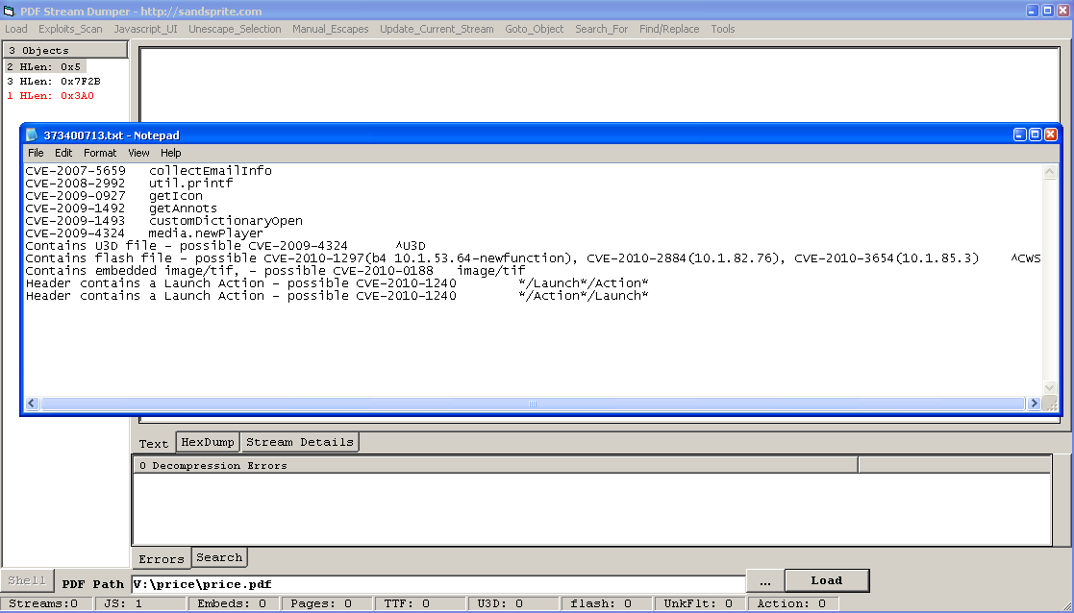The height and width of the screenshot is (613, 1074).
Task: Open the Javascript_UI menu
Action: tap(145, 29)
